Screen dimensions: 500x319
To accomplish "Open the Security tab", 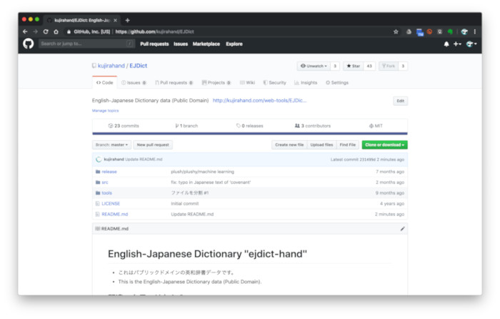I will [x=274, y=82].
